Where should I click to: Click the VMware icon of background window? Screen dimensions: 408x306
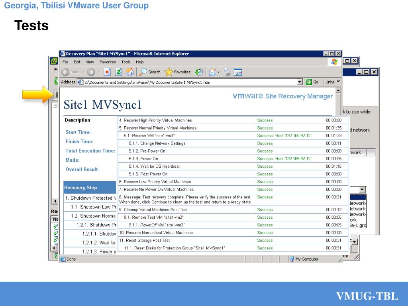(x=54, y=61)
